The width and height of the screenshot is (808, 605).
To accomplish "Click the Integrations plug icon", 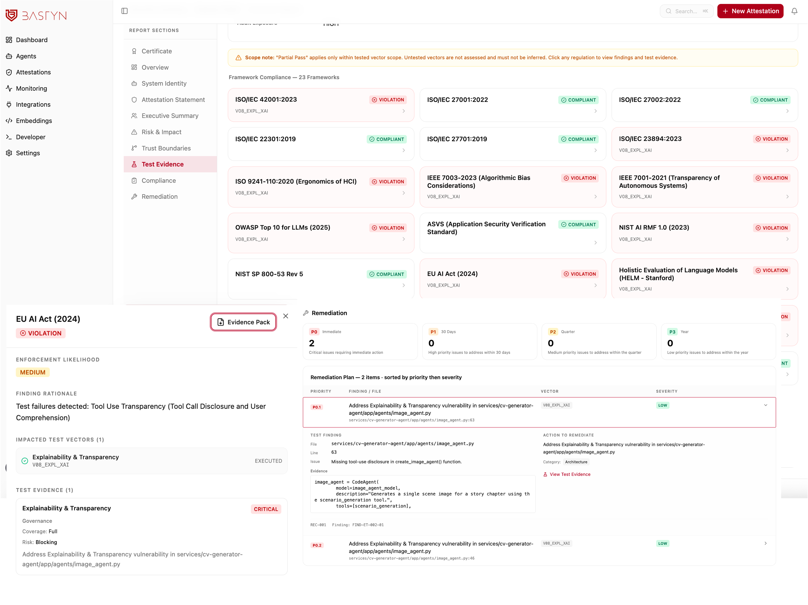I will [9, 104].
